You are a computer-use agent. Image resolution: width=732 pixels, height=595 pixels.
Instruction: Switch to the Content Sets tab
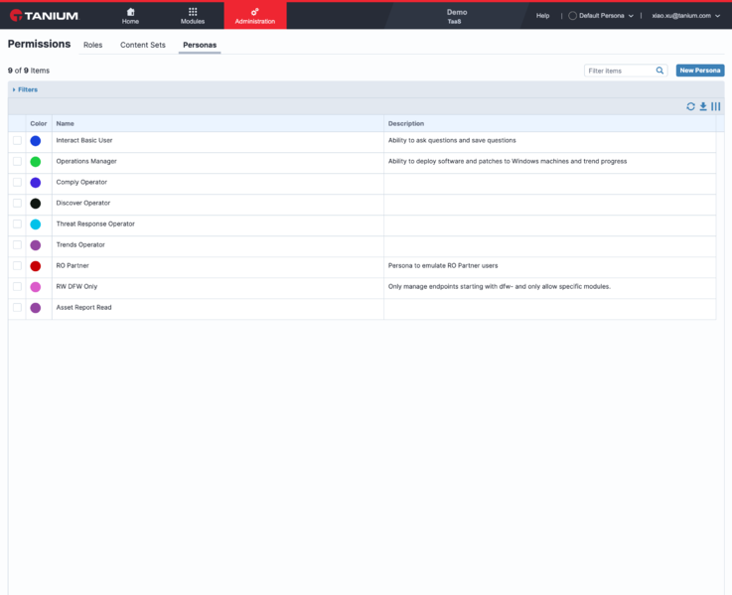(143, 45)
